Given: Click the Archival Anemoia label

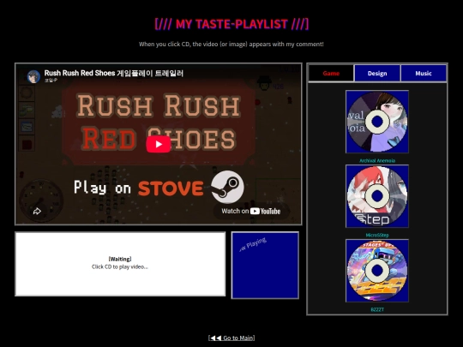Looking at the screenshot, I should 377,160.
